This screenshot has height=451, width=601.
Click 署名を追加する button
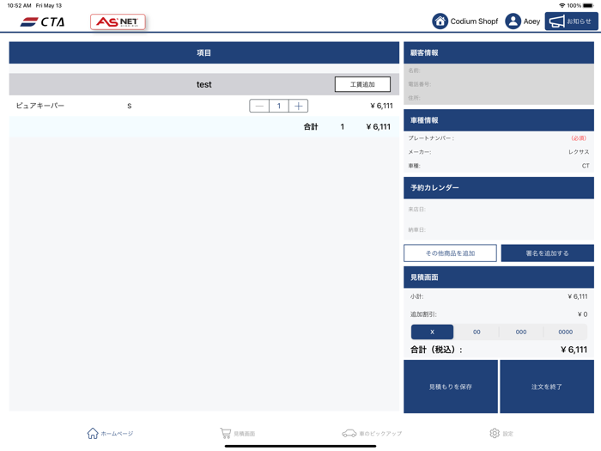tap(547, 253)
